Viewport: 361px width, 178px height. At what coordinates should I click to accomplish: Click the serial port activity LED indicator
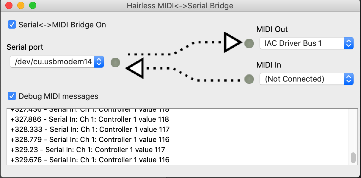click(115, 63)
